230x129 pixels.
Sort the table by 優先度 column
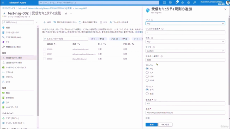(x=51, y=44)
